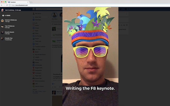Click the browser forward arrow
The height and width of the screenshot is (106, 170).
[x=4, y=5]
